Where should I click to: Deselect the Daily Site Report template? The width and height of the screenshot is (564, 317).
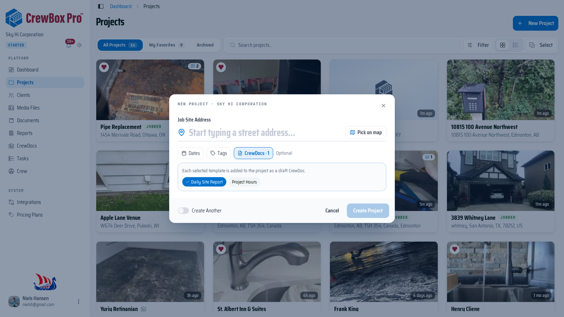point(204,182)
